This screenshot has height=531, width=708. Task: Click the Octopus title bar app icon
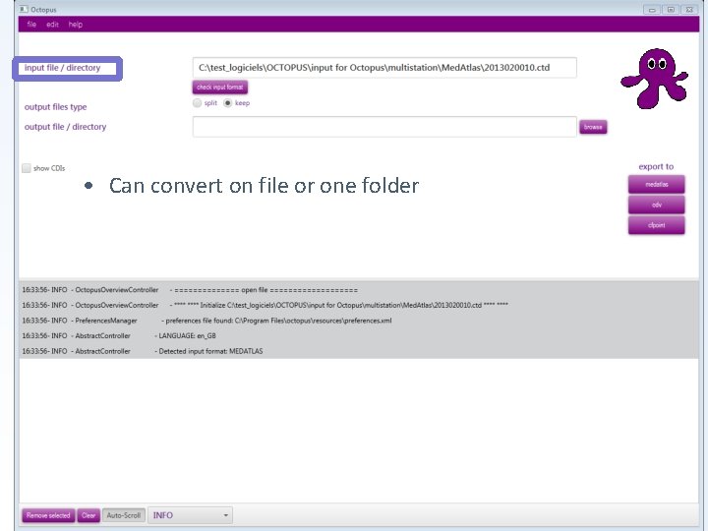pos(24,9)
